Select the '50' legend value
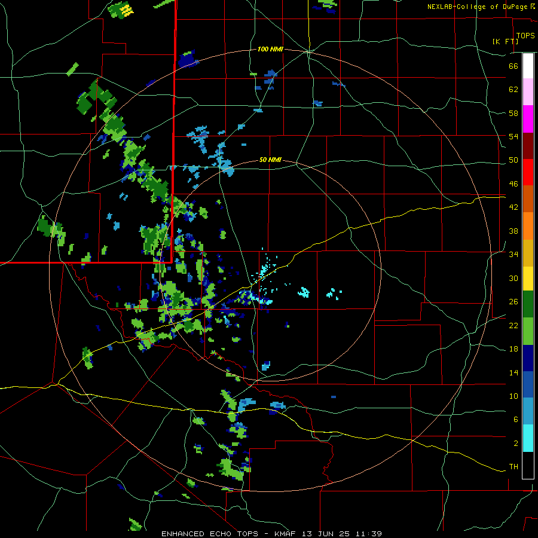The height and width of the screenshot is (538, 538). click(513, 160)
